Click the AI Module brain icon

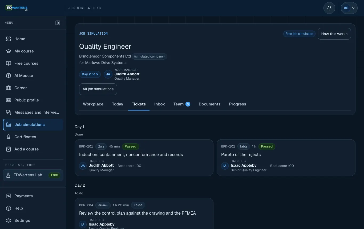[9, 76]
